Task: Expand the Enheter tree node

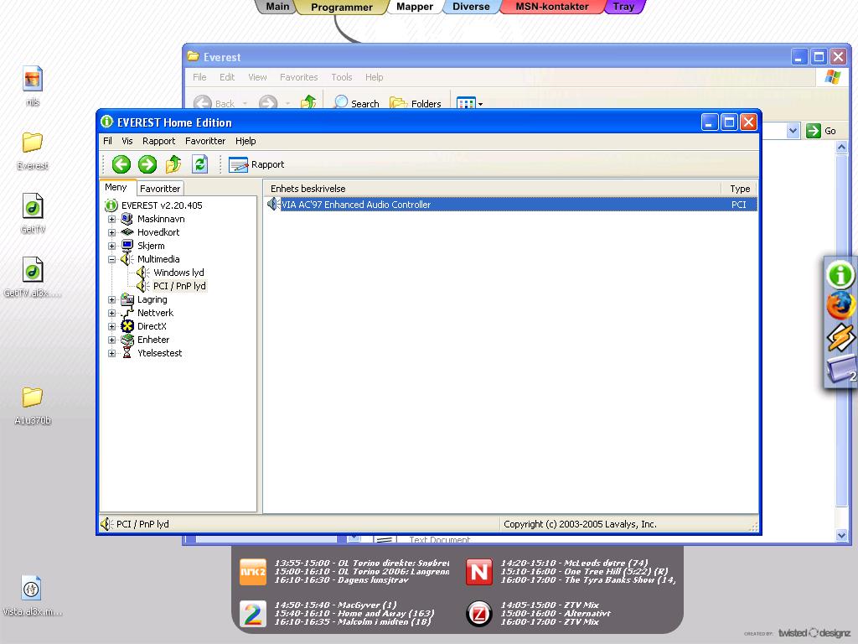Action: (x=111, y=340)
